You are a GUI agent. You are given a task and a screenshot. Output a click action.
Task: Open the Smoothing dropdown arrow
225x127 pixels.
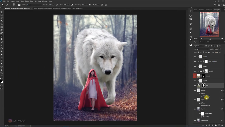tap(87, 5)
